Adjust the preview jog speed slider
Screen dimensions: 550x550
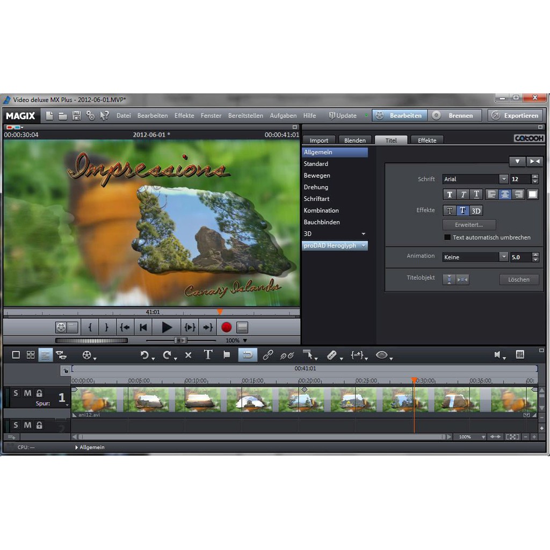(180, 340)
